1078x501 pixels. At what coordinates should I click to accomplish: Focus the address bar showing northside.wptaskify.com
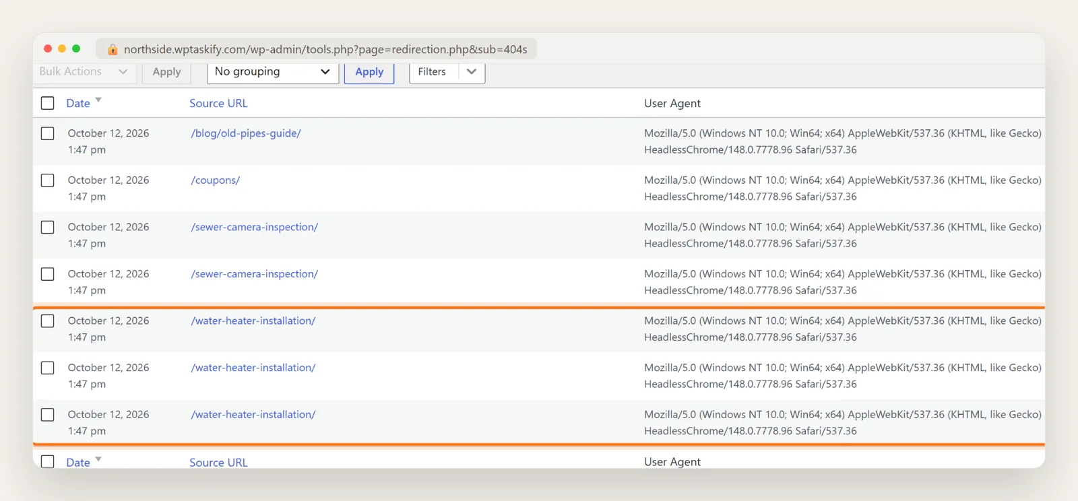(317, 49)
